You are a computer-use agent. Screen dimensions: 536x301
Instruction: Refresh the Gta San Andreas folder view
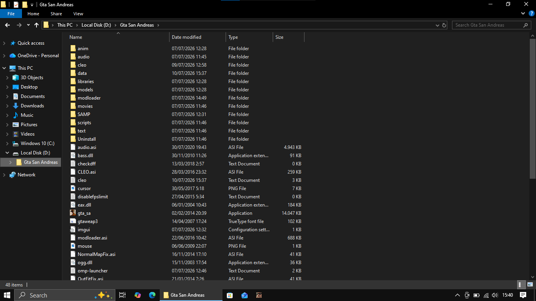[x=444, y=25]
